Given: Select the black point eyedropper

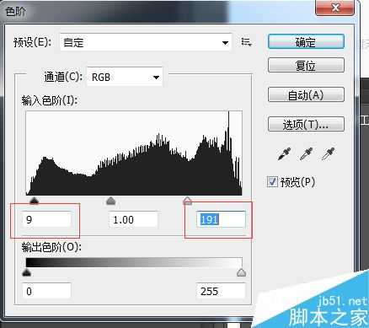Looking at the screenshot, I should (285, 153).
